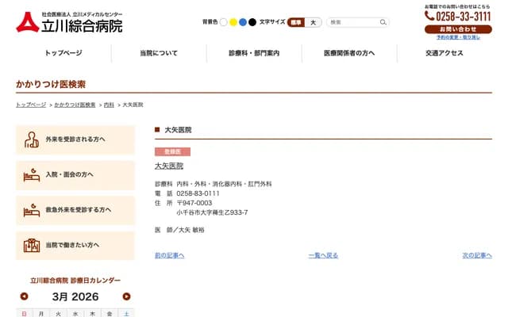This screenshot has height=317, width=508.
Task: Click the phone number 0258-83-0111 text
Action: [x=198, y=193]
